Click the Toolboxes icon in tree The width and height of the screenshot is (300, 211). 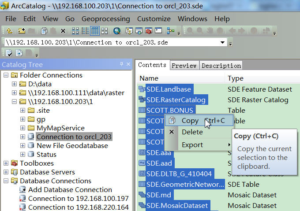15,163
